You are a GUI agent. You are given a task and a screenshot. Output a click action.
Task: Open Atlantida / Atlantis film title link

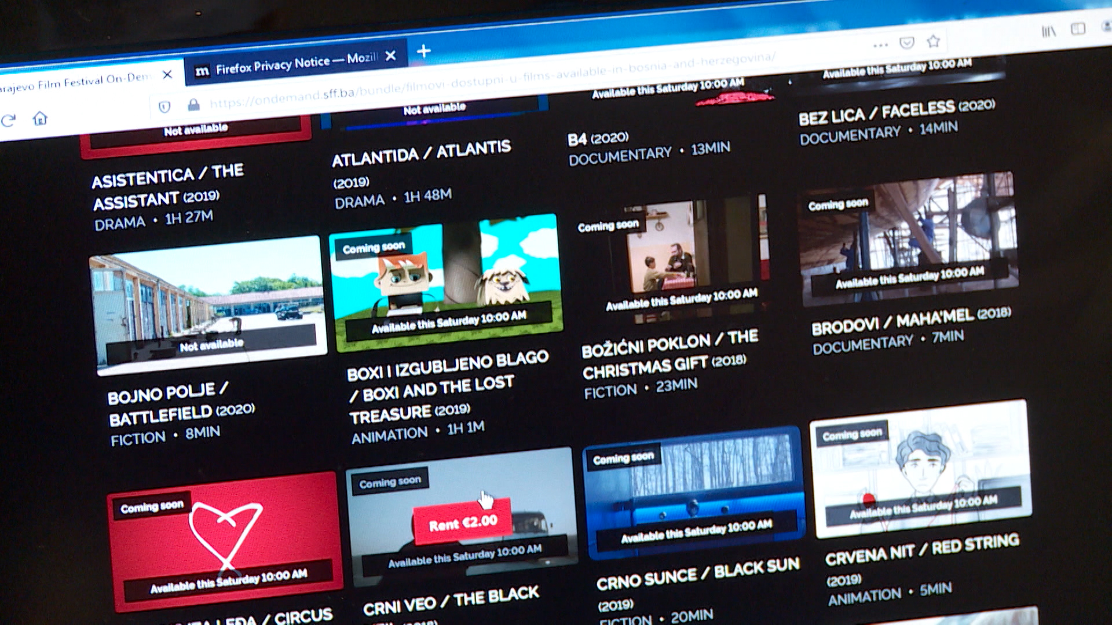click(x=421, y=153)
